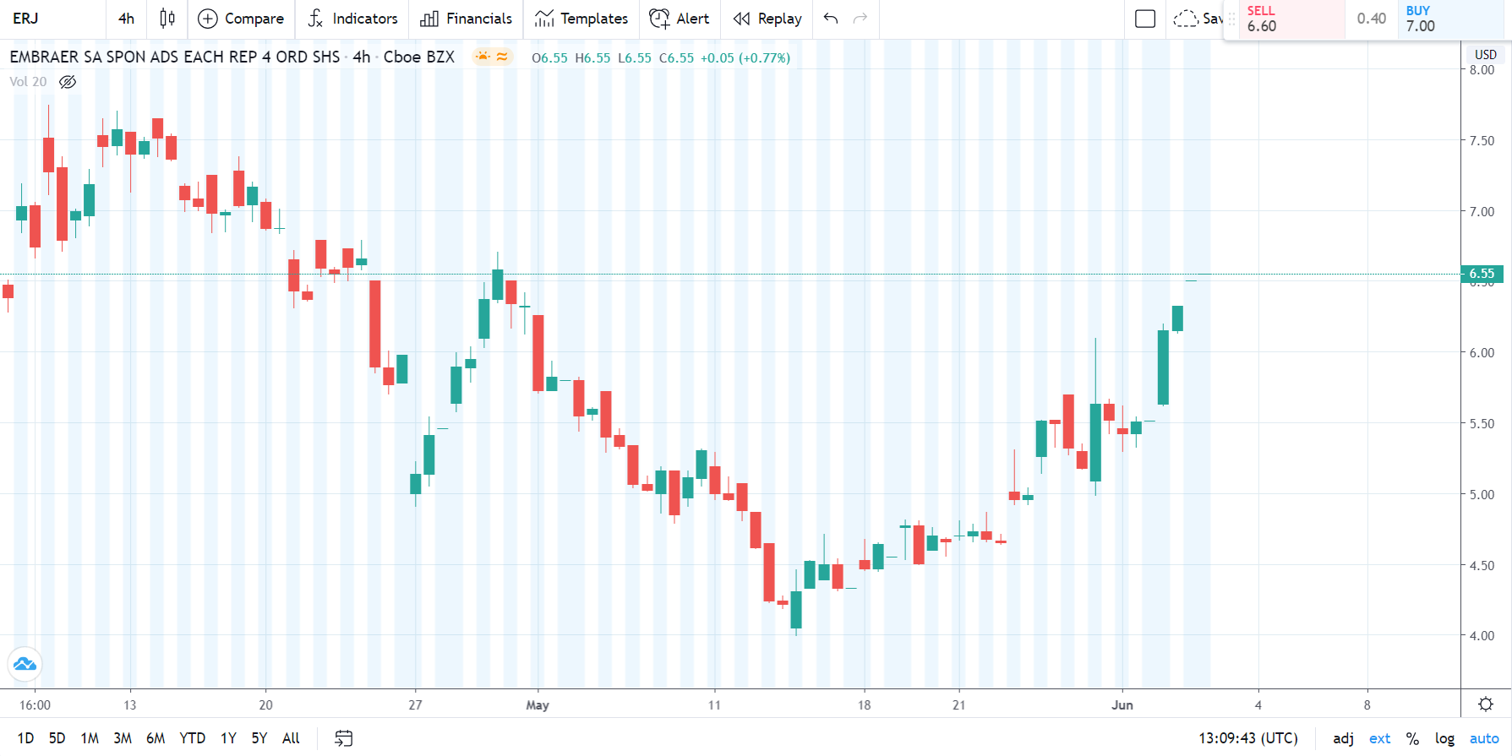Screen dimensions: 1512x756
Task: Open chart settings via the gear icon
Action: coord(1485,704)
